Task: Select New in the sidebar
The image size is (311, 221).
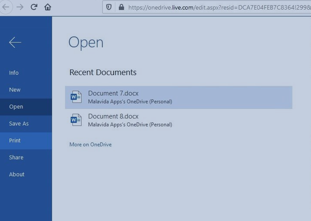Action: pos(26,90)
